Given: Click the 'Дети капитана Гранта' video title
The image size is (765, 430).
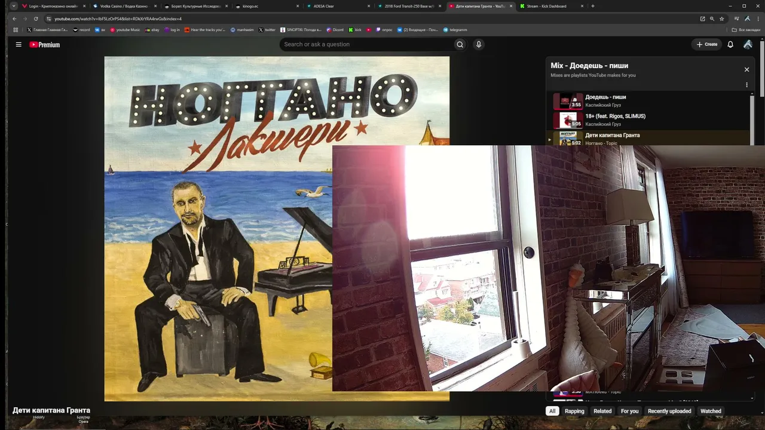Looking at the screenshot, I should [x=51, y=410].
